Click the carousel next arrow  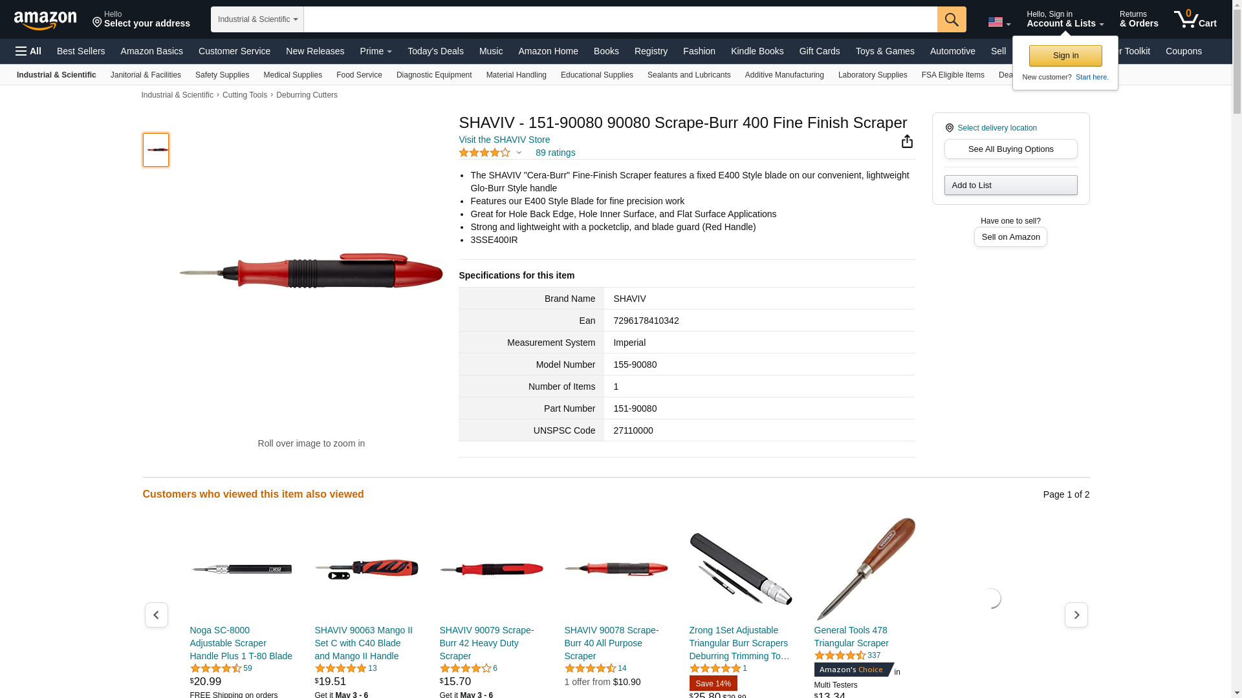[1076, 615]
